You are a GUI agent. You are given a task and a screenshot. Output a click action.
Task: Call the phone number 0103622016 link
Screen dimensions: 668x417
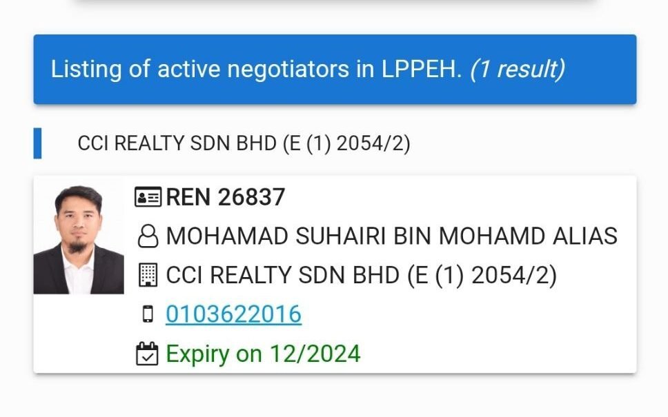tap(233, 314)
